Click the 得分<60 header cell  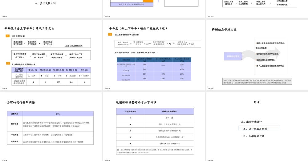pos(84,70)
